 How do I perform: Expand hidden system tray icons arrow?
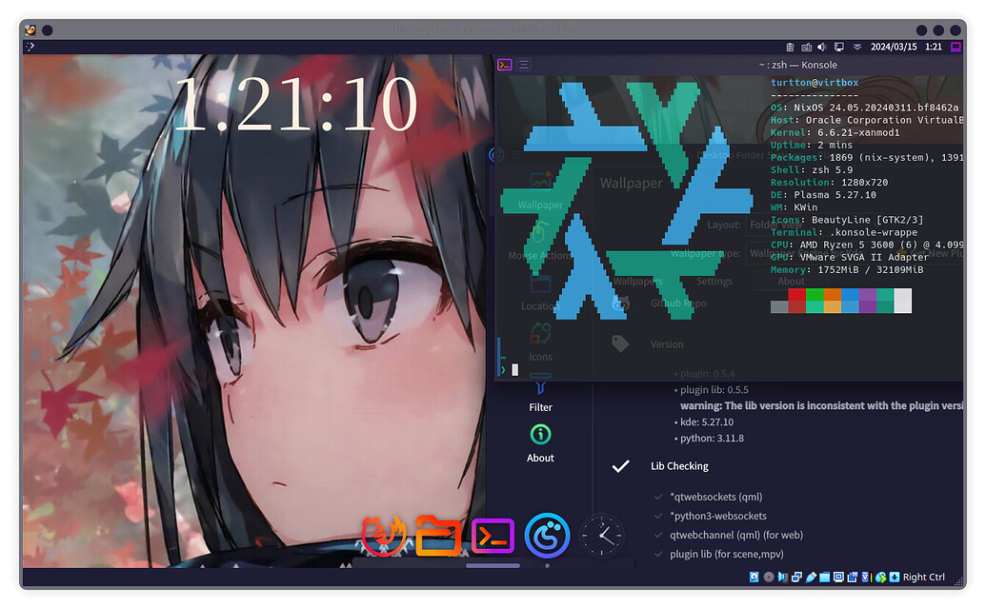tap(856, 46)
